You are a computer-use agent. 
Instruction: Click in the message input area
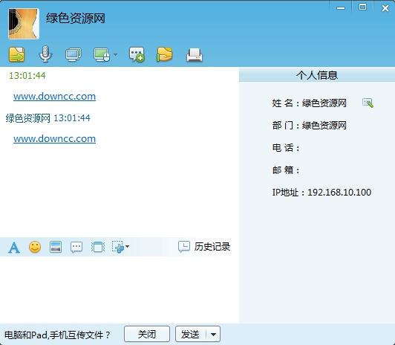[120, 289]
